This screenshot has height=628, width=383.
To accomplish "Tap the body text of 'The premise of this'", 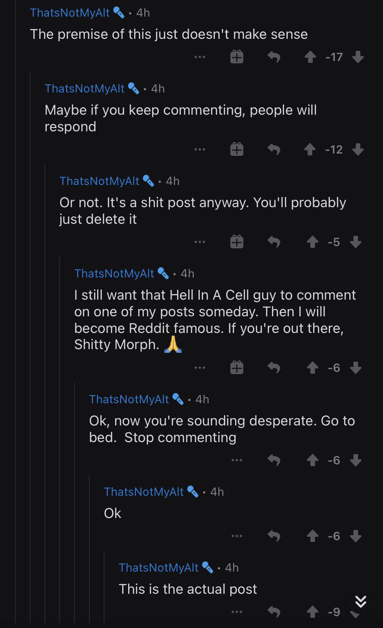I will tap(168, 34).
